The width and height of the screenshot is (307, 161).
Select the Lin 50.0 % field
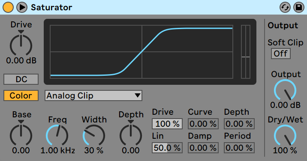coord(167,148)
